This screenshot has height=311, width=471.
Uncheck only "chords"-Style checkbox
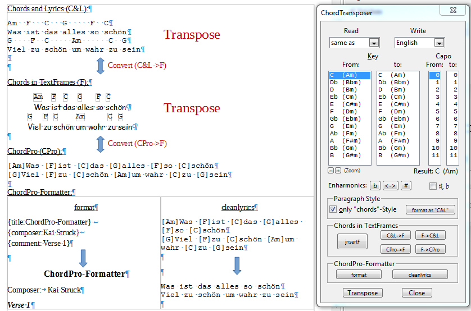[x=333, y=209]
